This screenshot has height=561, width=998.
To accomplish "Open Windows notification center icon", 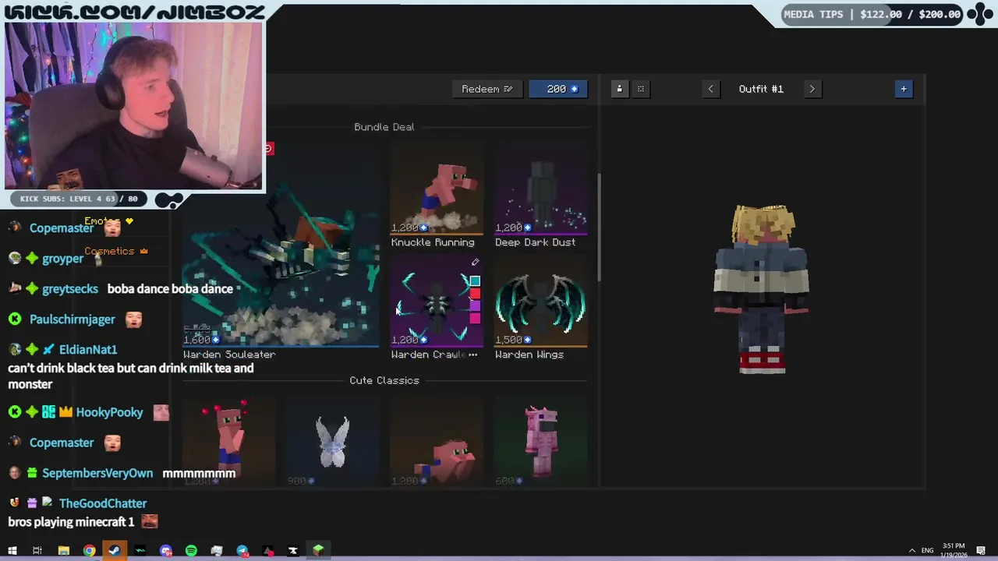I will (981, 551).
